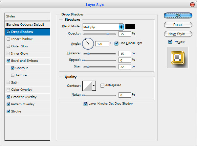Image resolution: width=197 pixels, height=146 pixels.
Task: Uncheck the Drop Shadow checkbox
Action: (9, 32)
